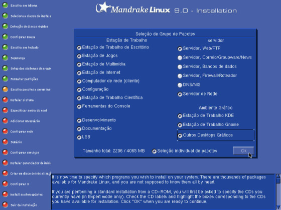Image resolution: width=281 pixels, height=210 pixels.
Task: Click the red light beside Install system updates
Action: click(x=5, y=194)
